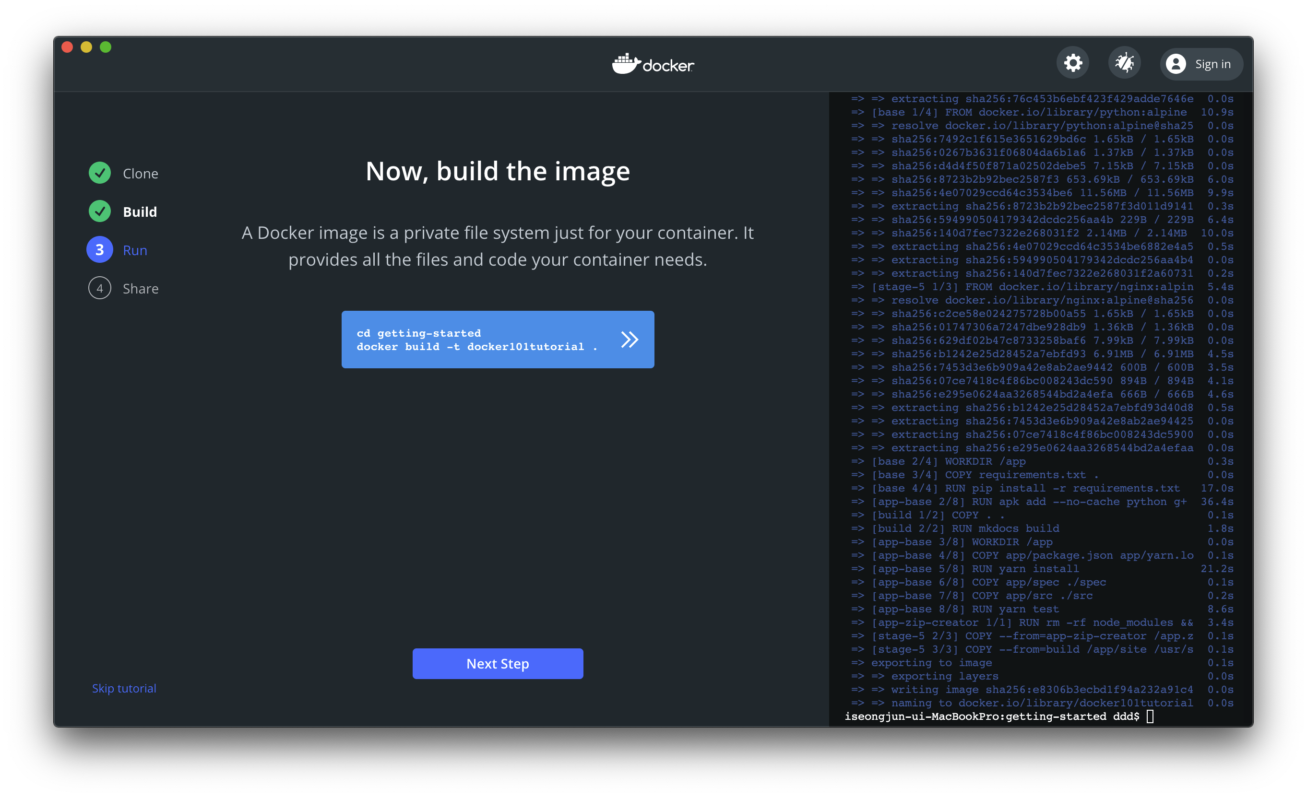Image resolution: width=1307 pixels, height=798 pixels.
Task: Click terminal line 'RUN yarn install'
Action: pyautogui.click(x=1042, y=569)
